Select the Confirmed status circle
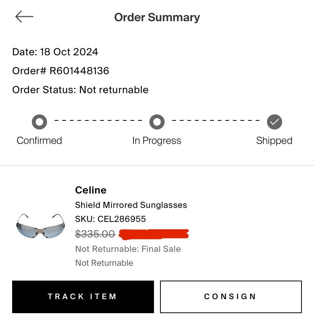The height and width of the screenshot is (323, 314). coord(39,122)
